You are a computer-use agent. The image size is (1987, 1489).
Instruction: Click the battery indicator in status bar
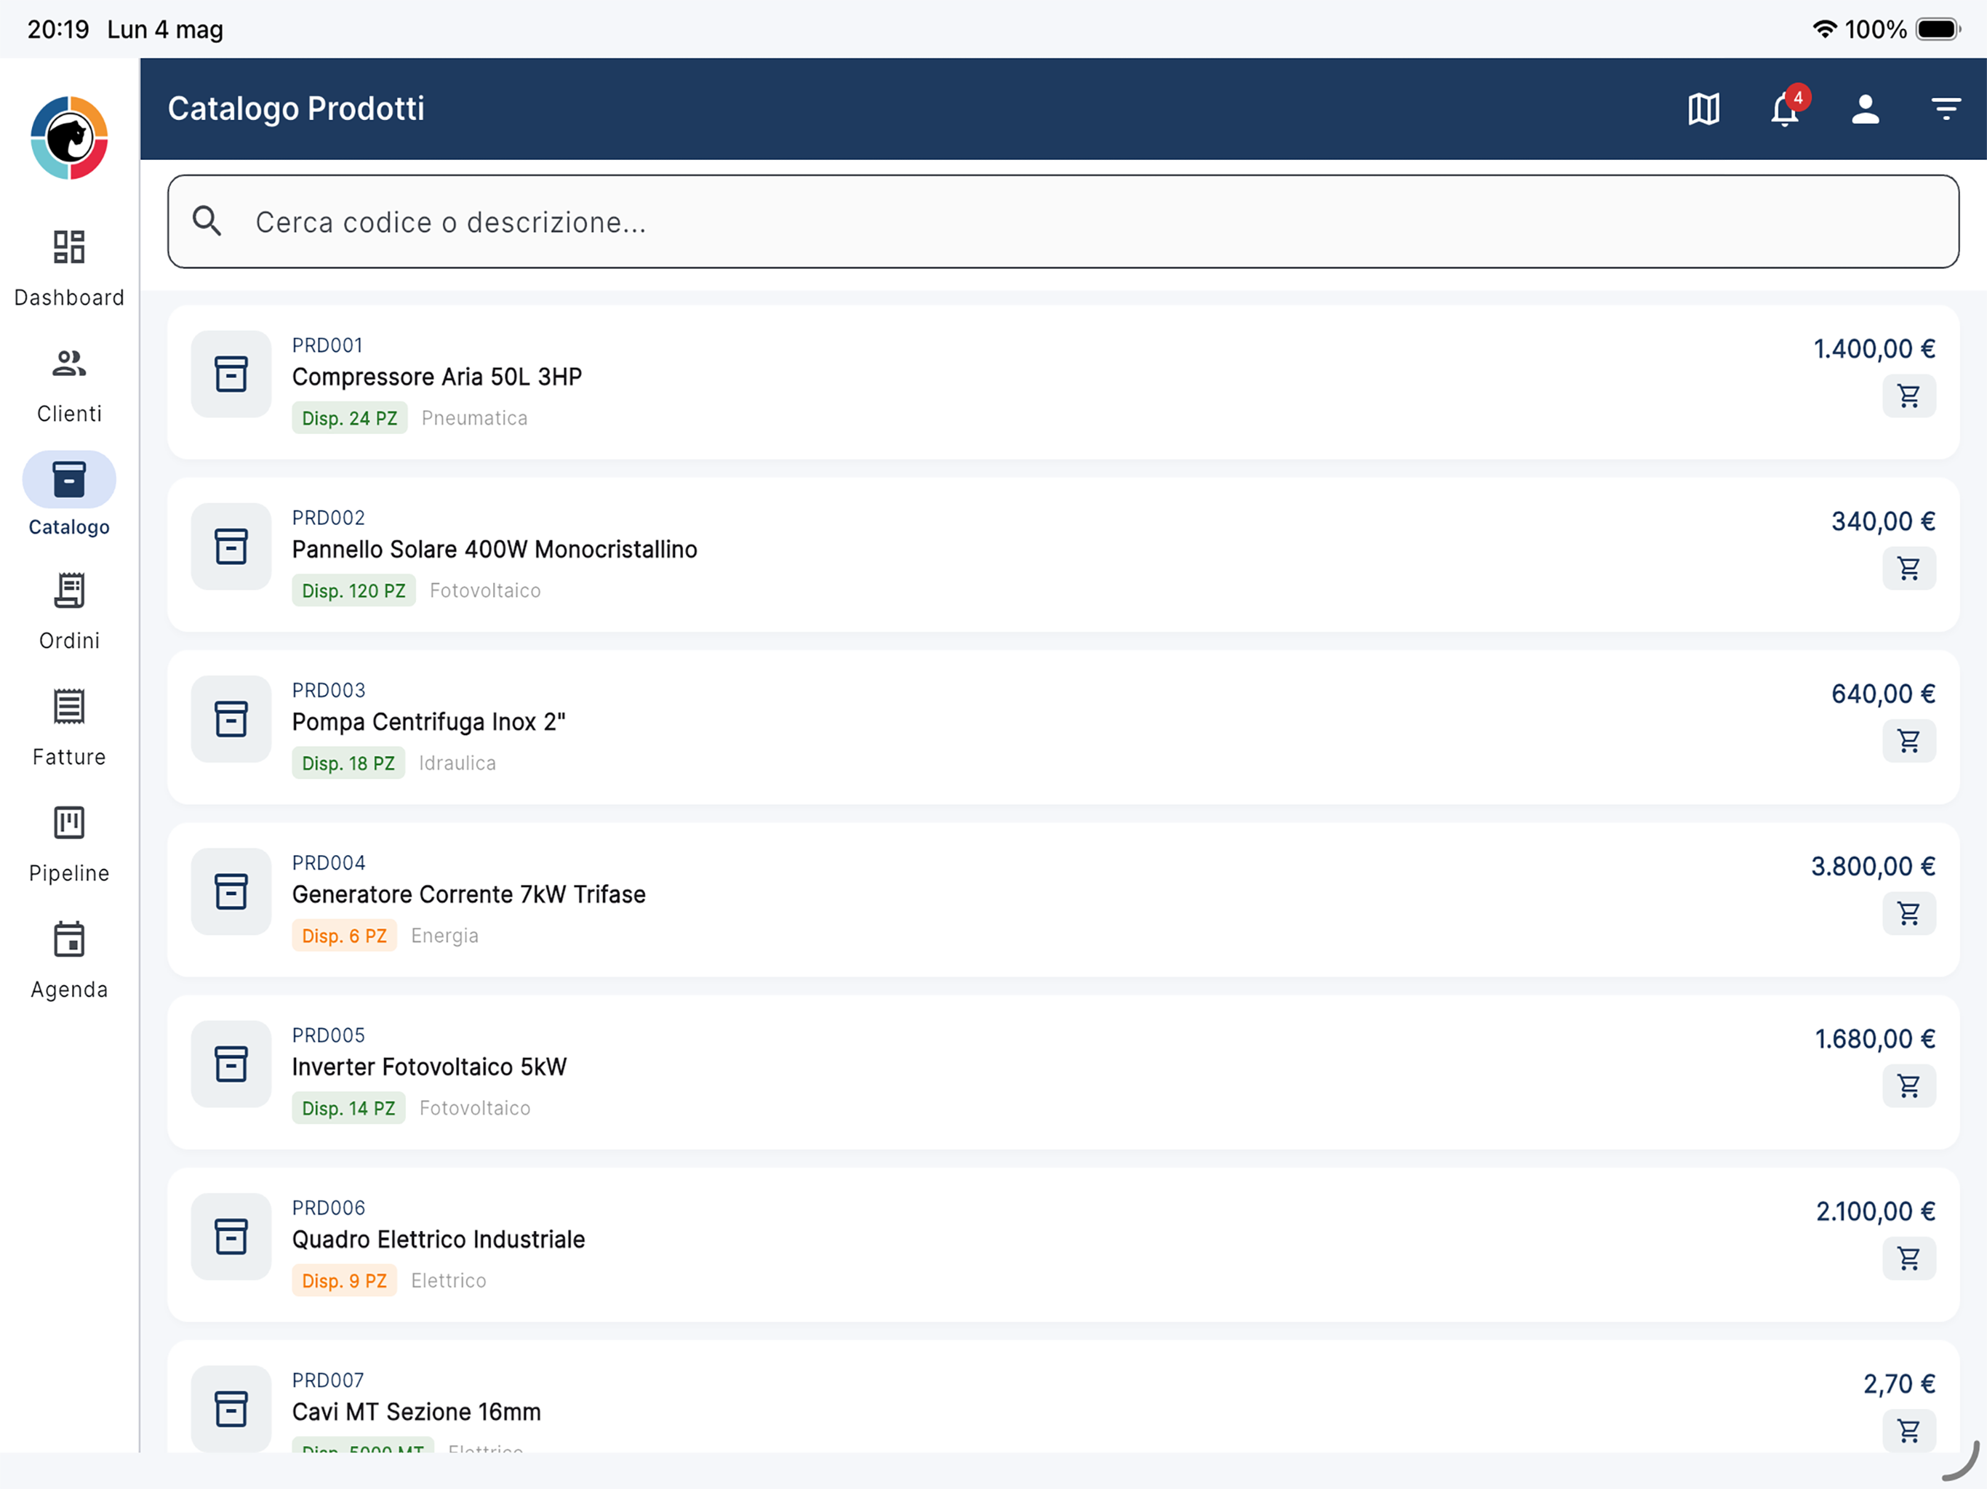click(1938, 29)
